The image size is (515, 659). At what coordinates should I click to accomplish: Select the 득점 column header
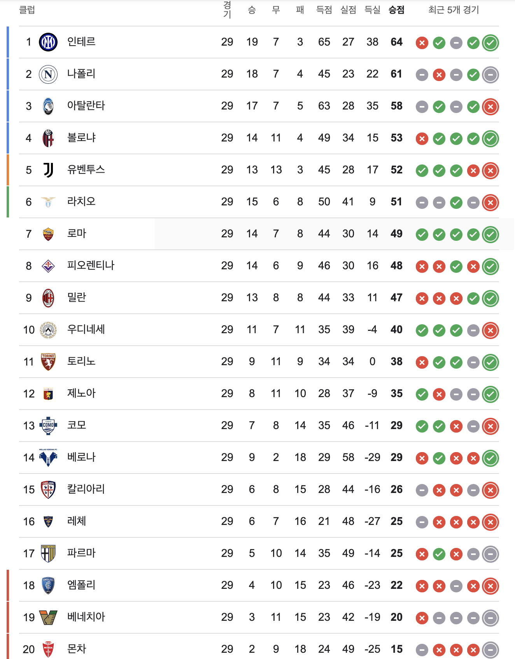point(324,10)
